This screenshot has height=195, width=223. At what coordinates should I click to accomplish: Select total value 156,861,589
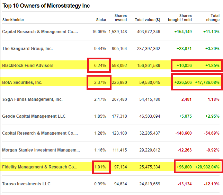pyautogui.click(x=149, y=66)
